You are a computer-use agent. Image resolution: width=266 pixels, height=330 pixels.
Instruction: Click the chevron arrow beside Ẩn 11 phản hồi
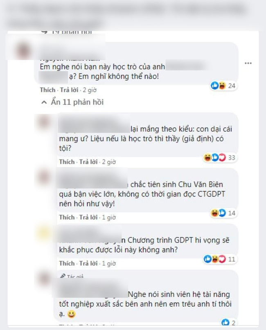pyautogui.click(x=44, y=103)
